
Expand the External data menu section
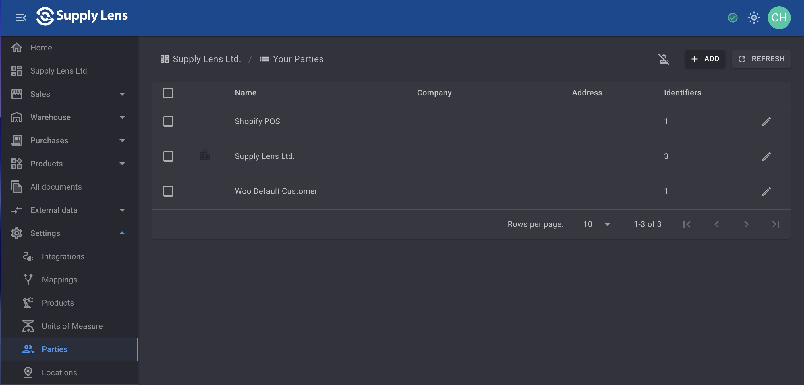point(69,210)
